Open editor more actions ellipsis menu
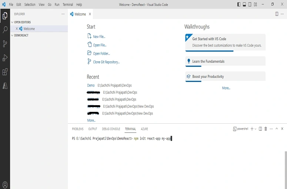This screenshot has height=189, width=287. [x=282, y=14]
